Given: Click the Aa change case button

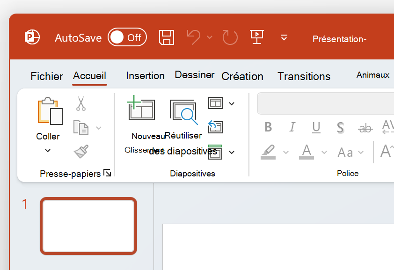Looking at the screenshot, I should 345,153.
